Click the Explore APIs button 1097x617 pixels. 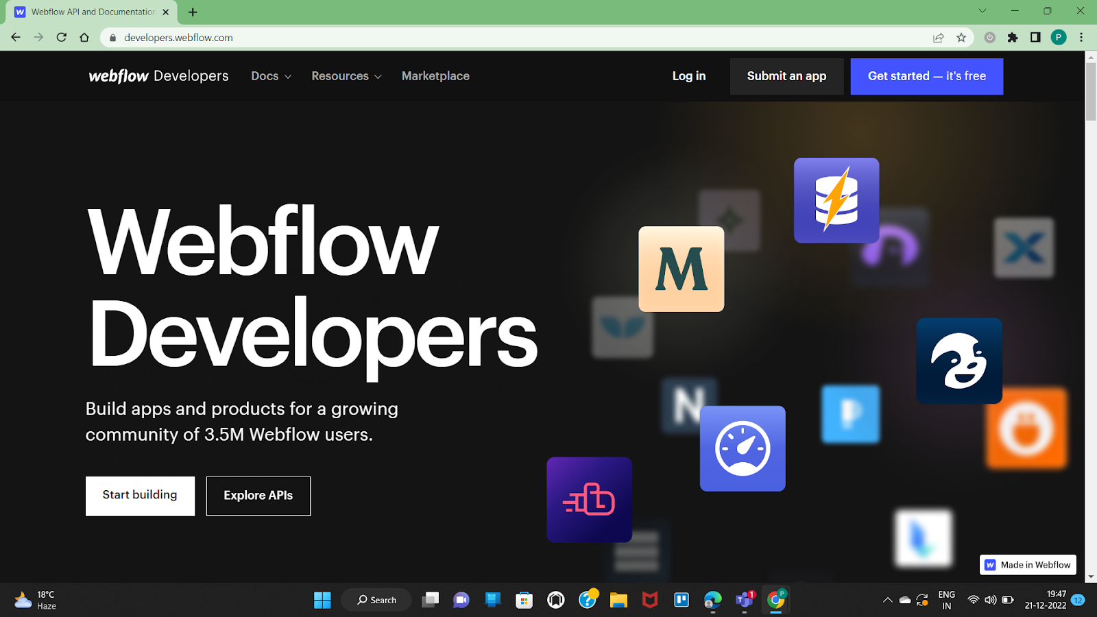click(x=258, y=496)
